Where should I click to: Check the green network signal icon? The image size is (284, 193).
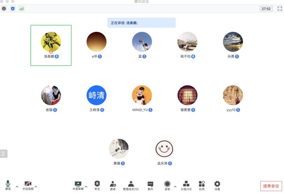pos(21,9)
